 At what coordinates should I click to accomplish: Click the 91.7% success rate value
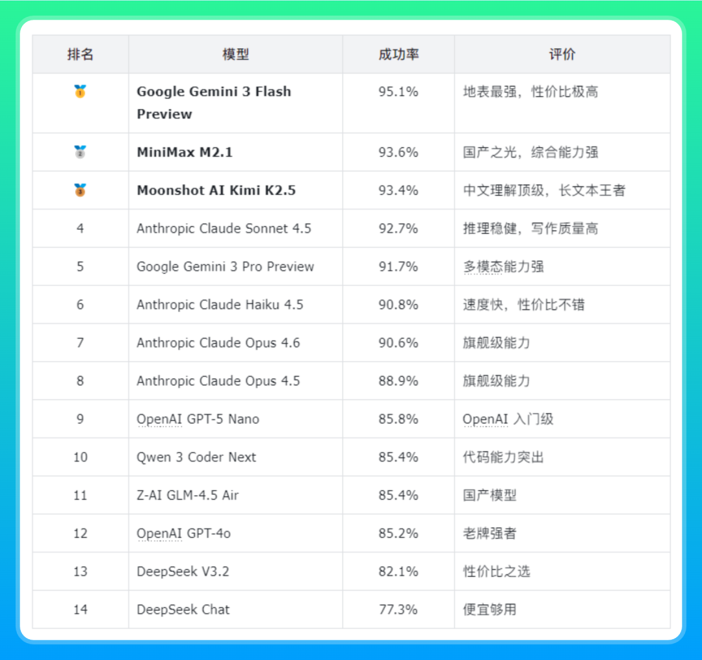(398, 267)
